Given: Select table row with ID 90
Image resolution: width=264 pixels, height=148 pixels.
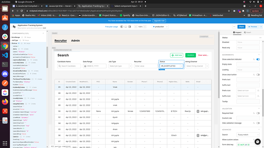Looking at the screenshot, I should pos(133,111).
